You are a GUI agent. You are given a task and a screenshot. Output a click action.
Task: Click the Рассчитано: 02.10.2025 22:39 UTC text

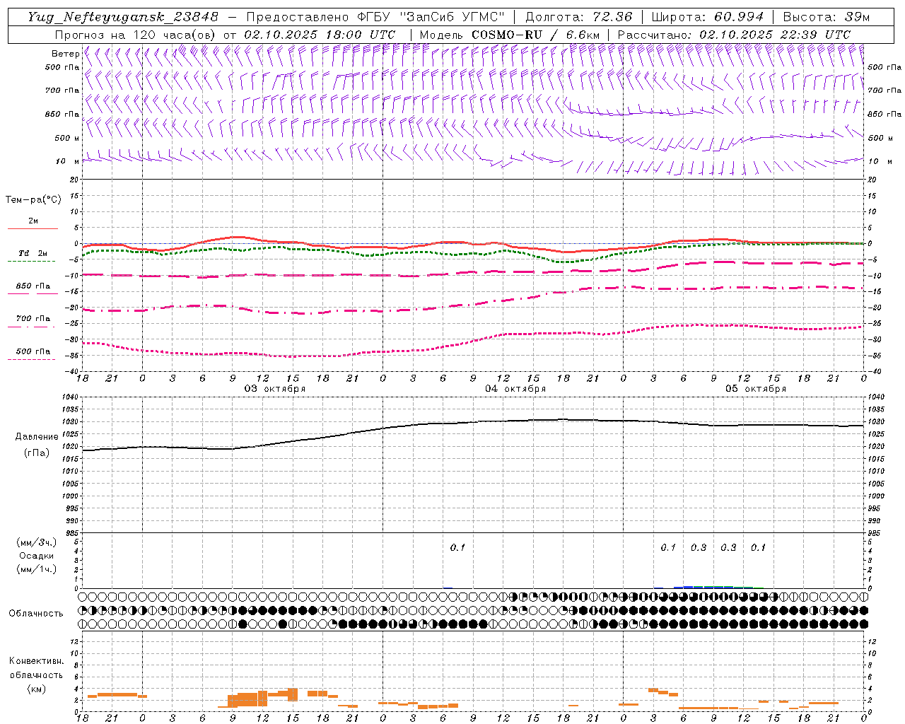pos(734,35)
